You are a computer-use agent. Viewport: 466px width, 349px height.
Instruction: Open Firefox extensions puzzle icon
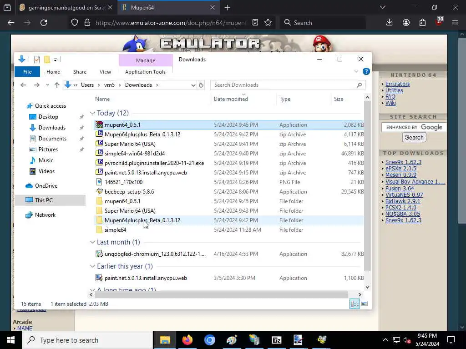[422, 23]
